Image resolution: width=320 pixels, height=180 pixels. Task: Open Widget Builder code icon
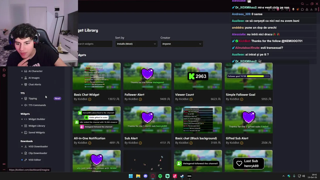tap(25, 119)
